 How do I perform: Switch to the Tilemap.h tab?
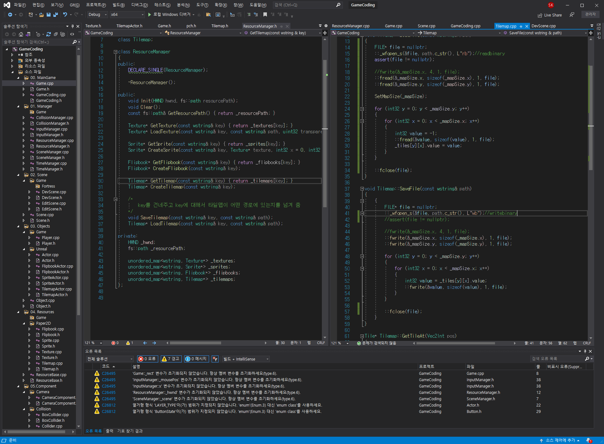pyautogui.click(x=220, y=26)
